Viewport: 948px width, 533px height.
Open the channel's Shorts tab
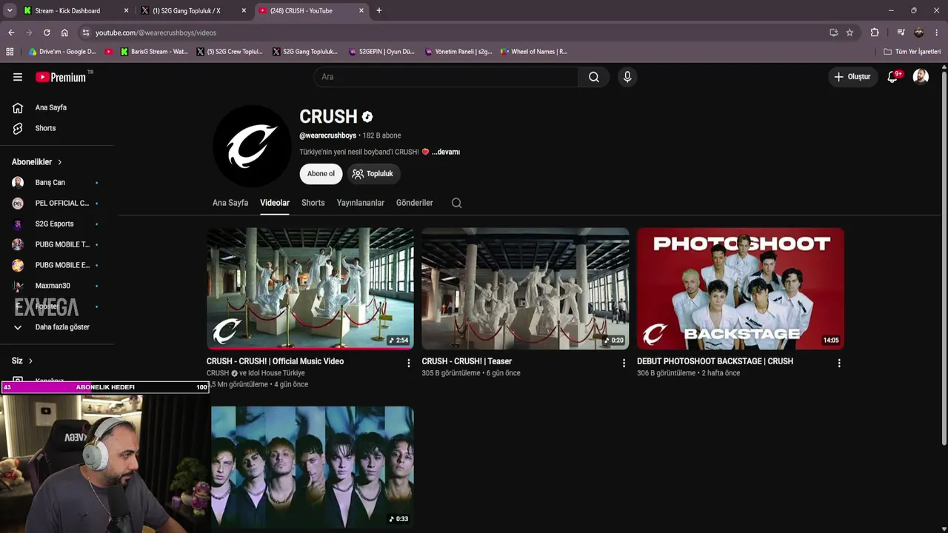point(313,203)
